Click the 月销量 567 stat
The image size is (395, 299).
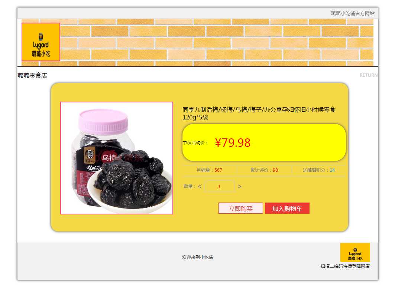point(209,170)
